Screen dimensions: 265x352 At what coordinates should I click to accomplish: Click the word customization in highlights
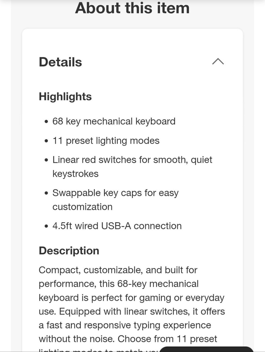click(x=82, y=207)
